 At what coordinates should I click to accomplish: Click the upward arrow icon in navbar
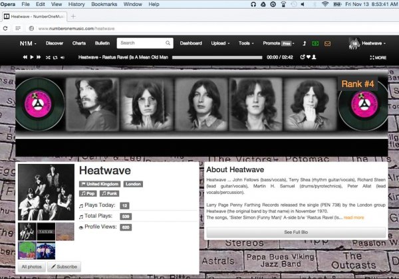pos(304,43)
